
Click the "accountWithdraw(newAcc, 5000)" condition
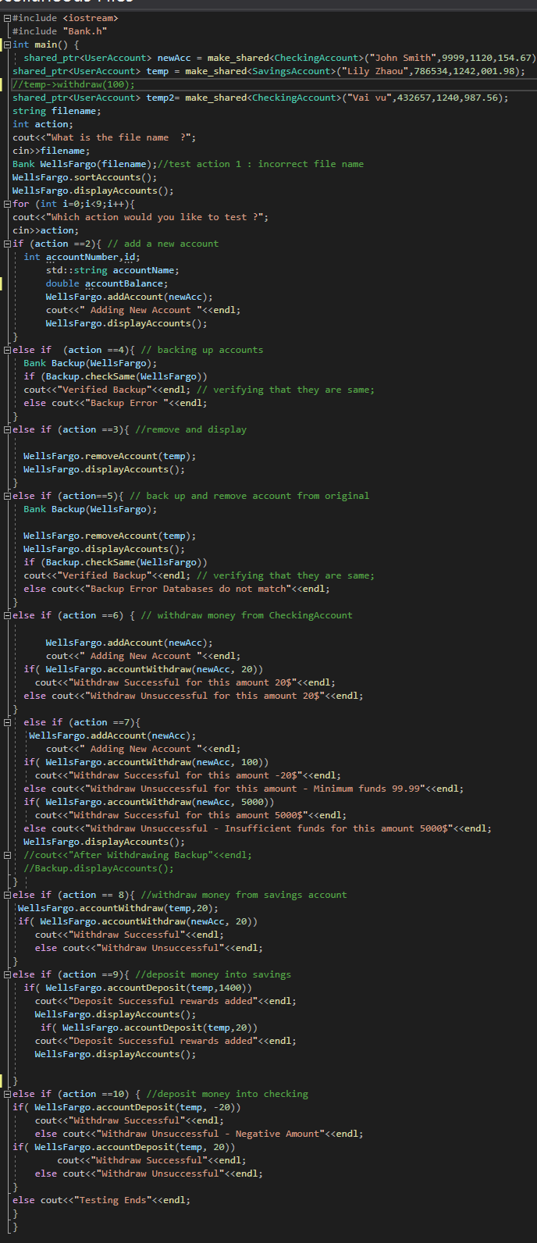149,802
